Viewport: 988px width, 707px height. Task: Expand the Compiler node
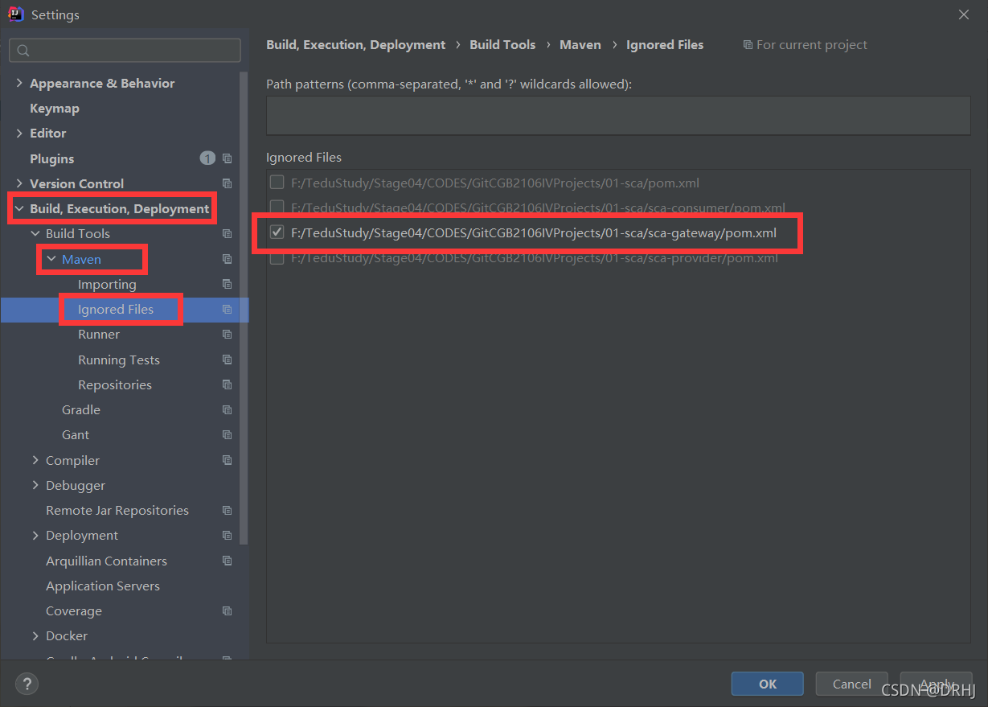tap(35, 460)
